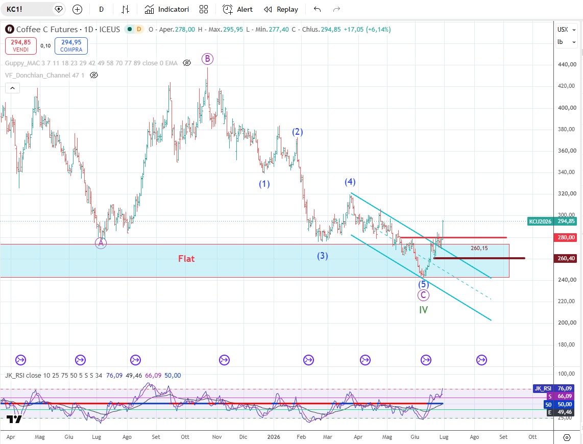Open the lb unit dropdown

pyautogui.click(x=566, y=42)
